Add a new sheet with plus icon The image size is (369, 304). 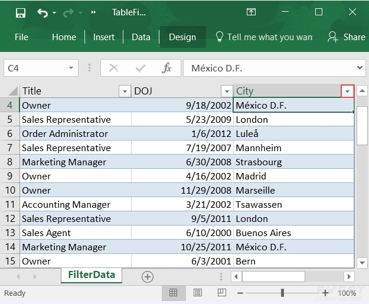tap(148, 276)
